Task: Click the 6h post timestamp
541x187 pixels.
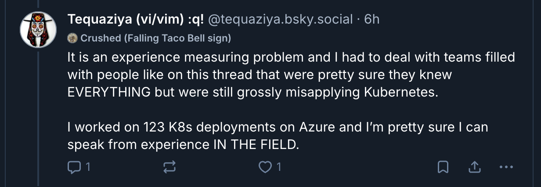Action: tap(371, 19)
